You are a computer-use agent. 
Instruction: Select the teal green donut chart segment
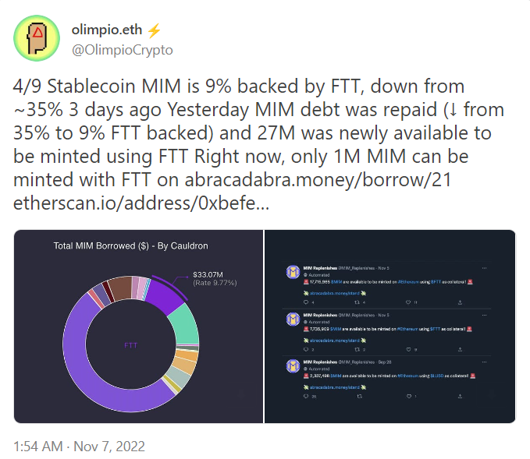pos(184,323)
